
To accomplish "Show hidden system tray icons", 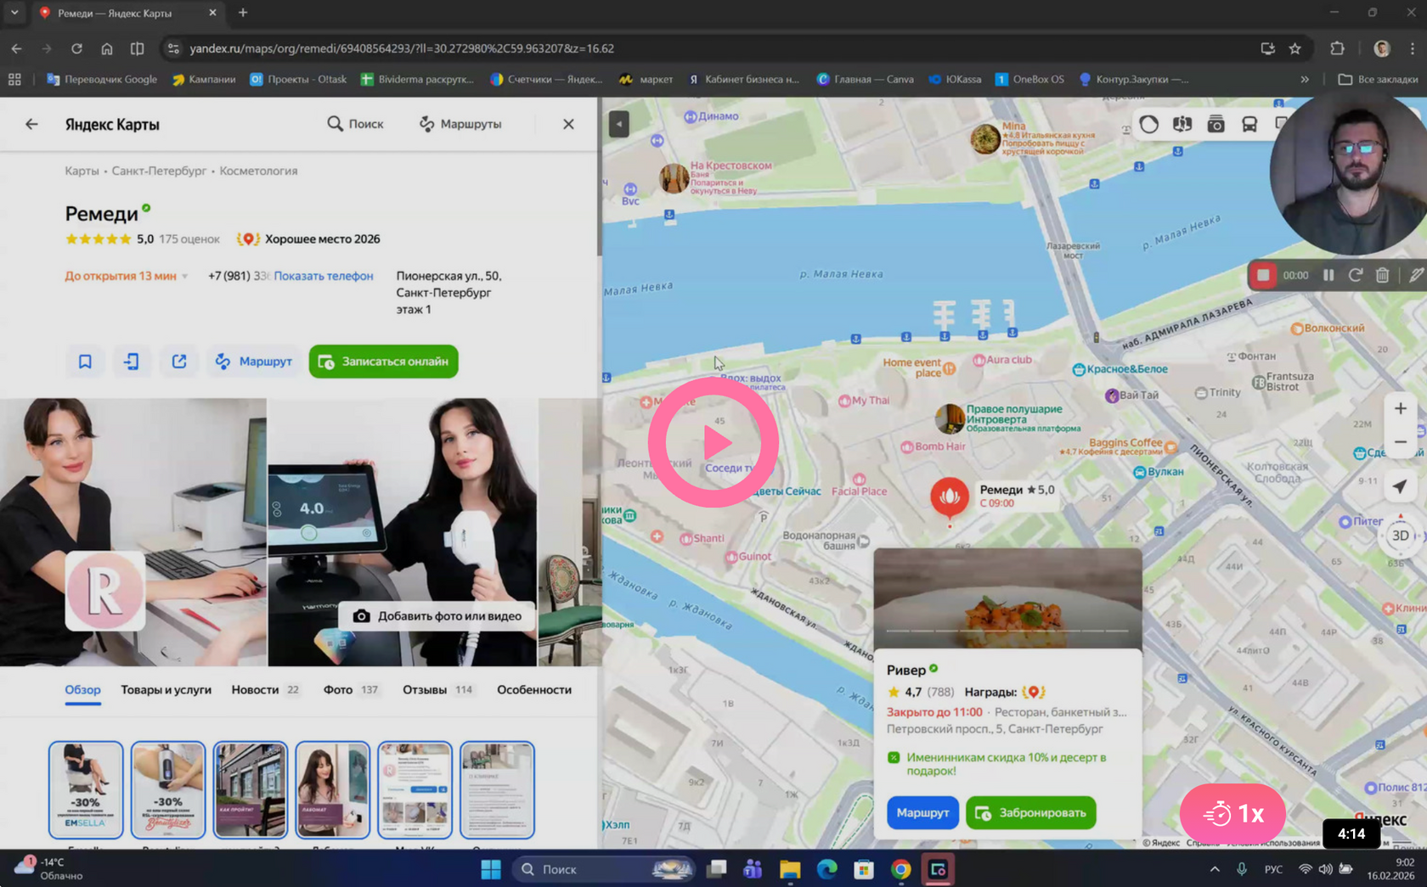I will pos(1215,869).
